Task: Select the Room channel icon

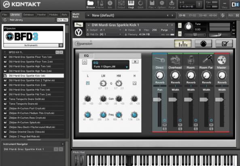Action: click(191, 60)
